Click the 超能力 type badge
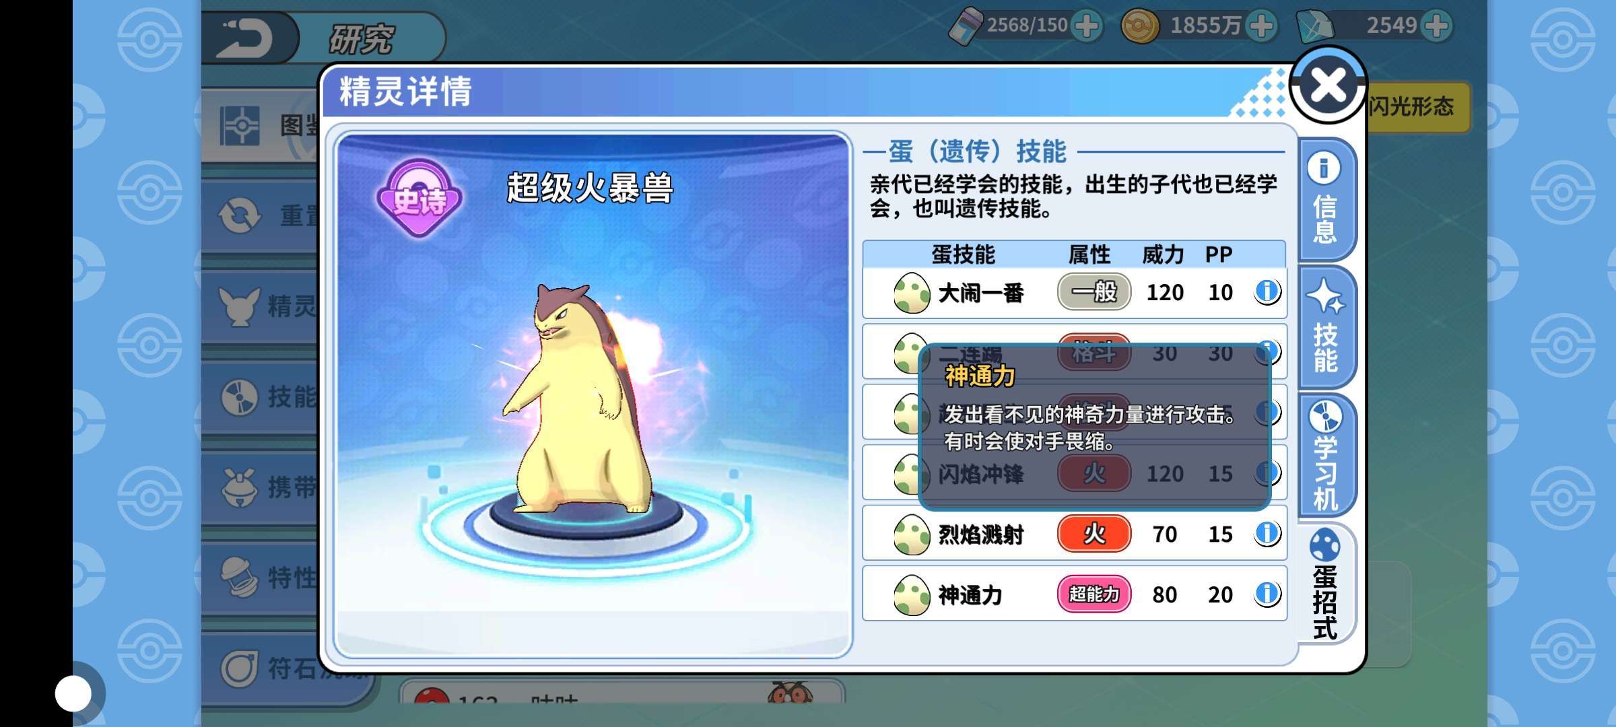The height and width of the screenshot is (727, 1616). pos(1094,594)
